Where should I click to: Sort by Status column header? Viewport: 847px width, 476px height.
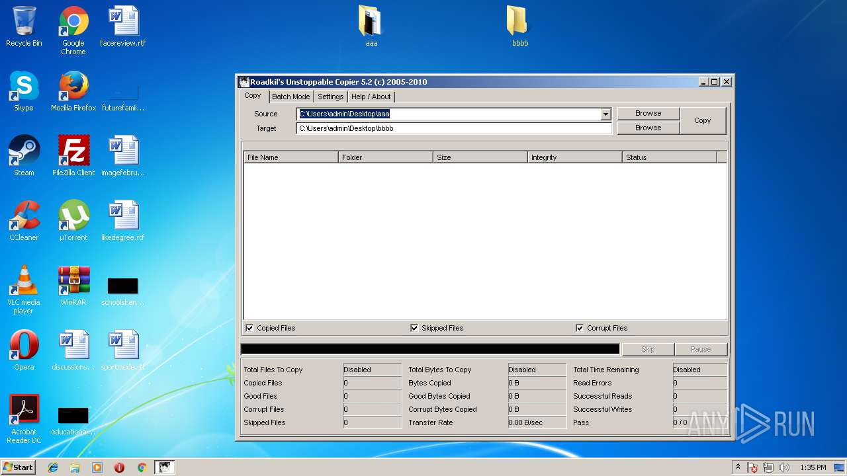coord(670,157)
